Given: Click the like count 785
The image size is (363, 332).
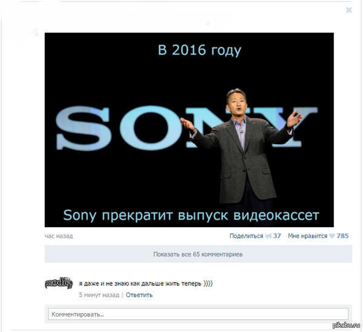Looking at the screenshot, I should coord(342,236).
